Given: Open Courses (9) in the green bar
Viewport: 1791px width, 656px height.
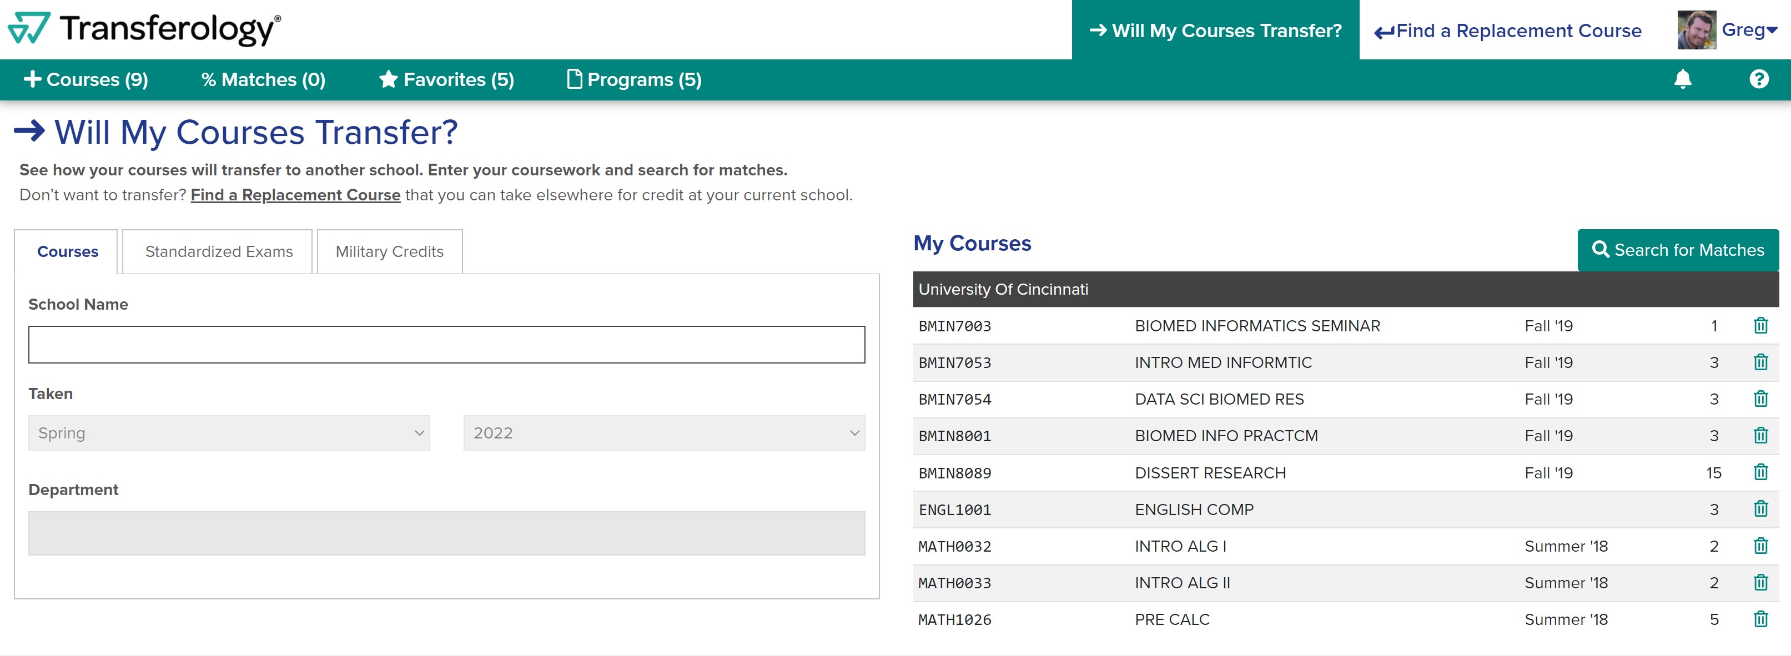Looking at the screenshot, I should 85,80.
